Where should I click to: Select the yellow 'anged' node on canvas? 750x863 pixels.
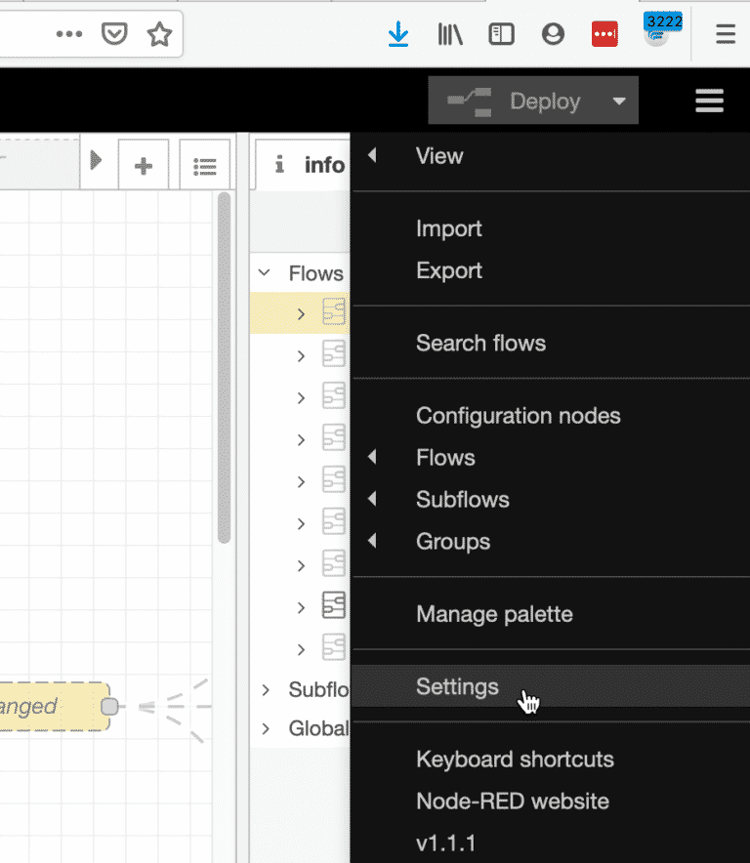[53, 707]
